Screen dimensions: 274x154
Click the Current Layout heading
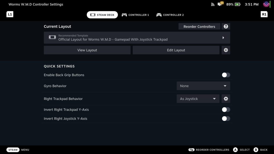[x=57, y=26]
